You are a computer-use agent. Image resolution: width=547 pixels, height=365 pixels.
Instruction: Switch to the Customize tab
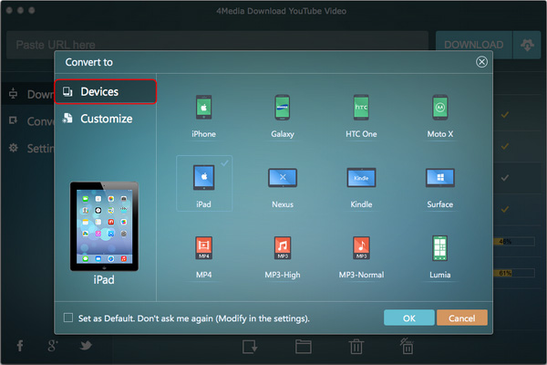pos(105,119)
